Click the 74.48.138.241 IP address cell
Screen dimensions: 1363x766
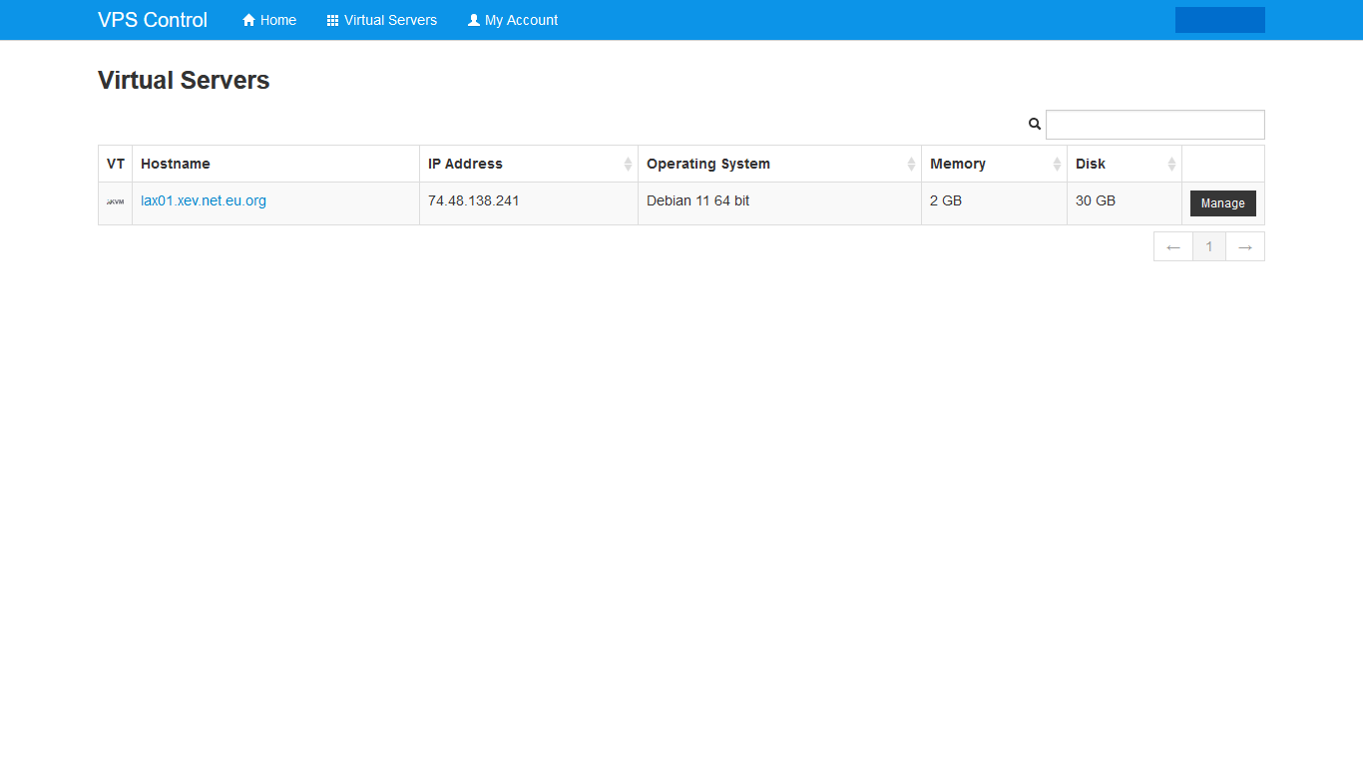click(x=474, y=200)
